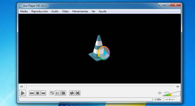Image resolution: width=195 pixels, height=106 pixels.
Task: Click the --:--/--:-- time display
Action: pyautogui.click(x=170, y=100)
